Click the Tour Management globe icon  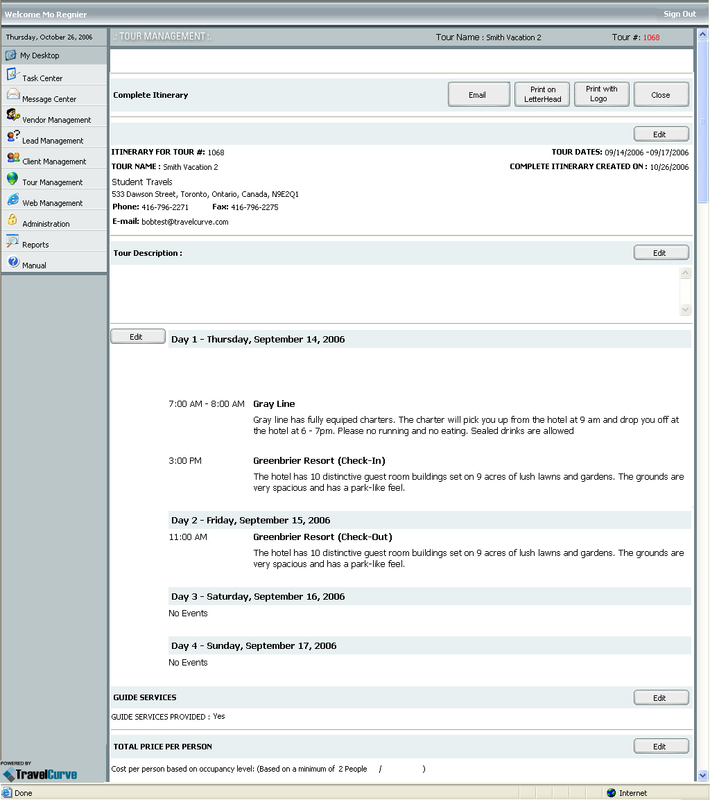tap(12, 179)
